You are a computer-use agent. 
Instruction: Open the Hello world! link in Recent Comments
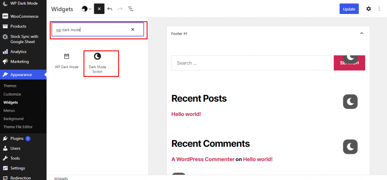258,159
